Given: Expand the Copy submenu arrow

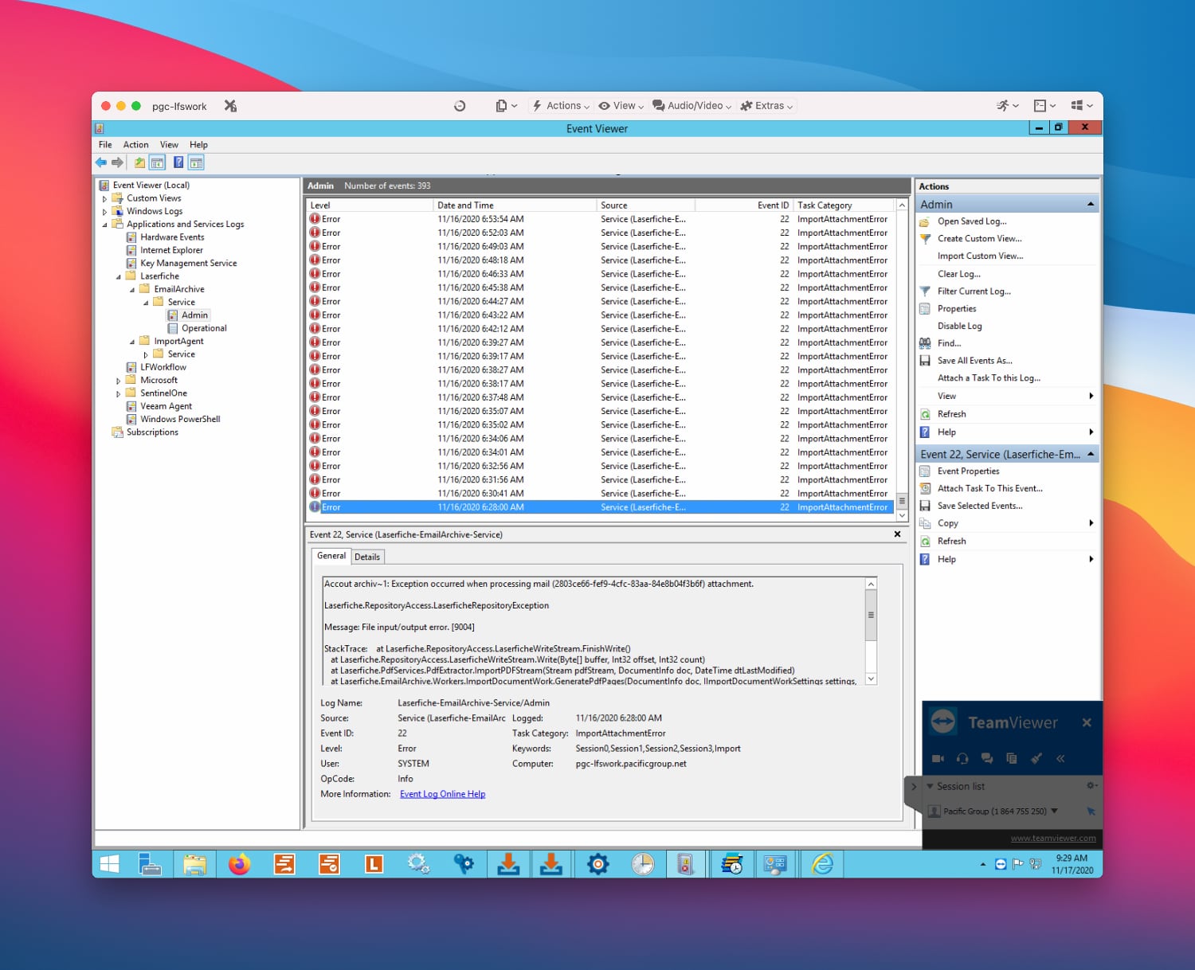Looking at the screenshot, I should click(x=1091, y=523).
